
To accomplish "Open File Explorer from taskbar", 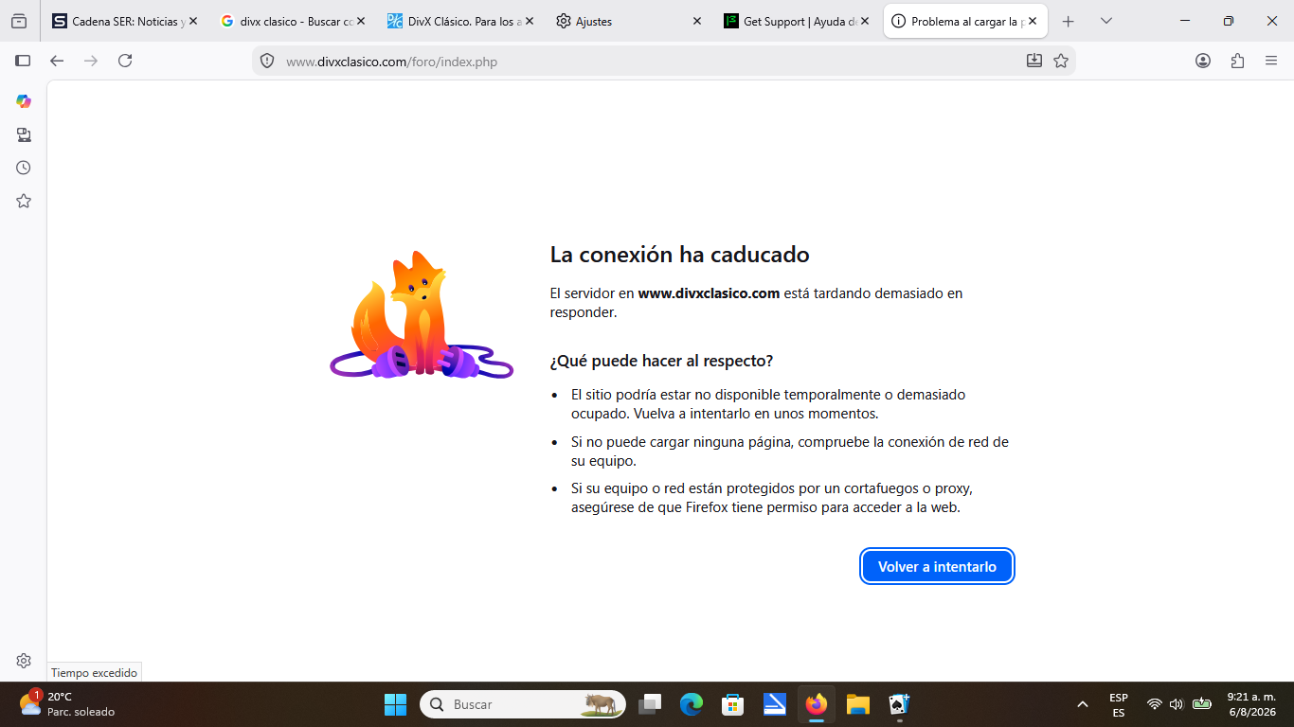I will click(x=858, y=704).
